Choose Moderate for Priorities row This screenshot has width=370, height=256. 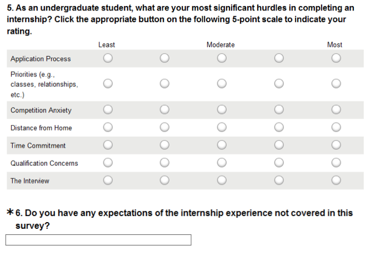(222, 83)
